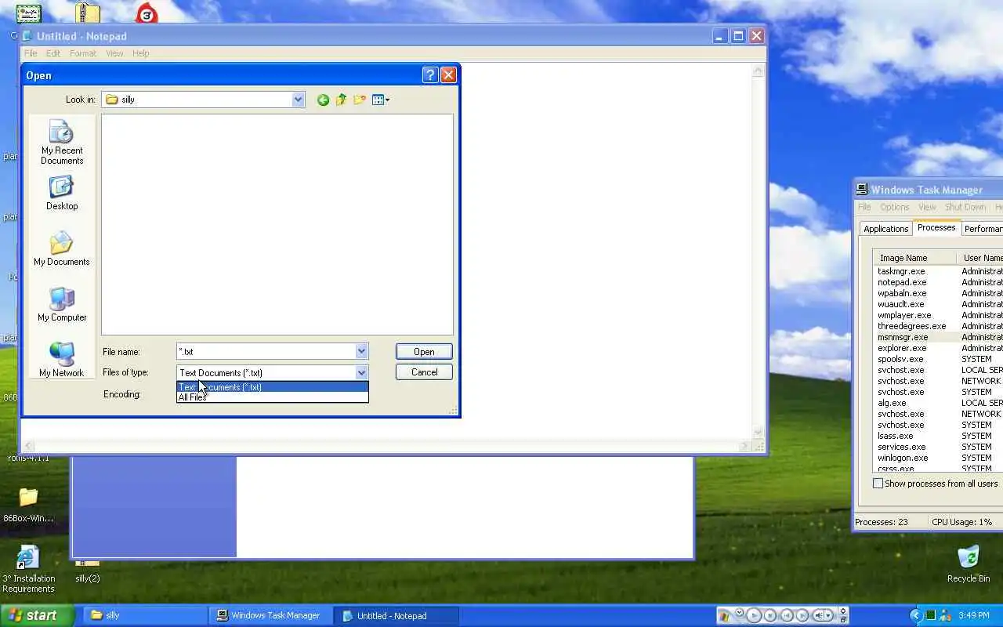Select the zipped folder desktop icon at top
The height and width of the screenshot is (627, 1003).
pyautogui.click(x=88, y=13)
